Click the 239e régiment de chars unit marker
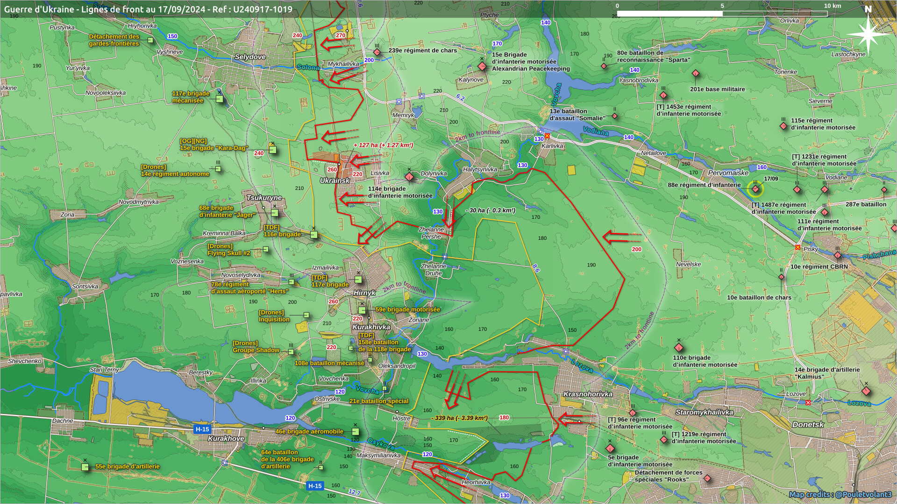This screenshot has height=504, width=897. point(377,52)
